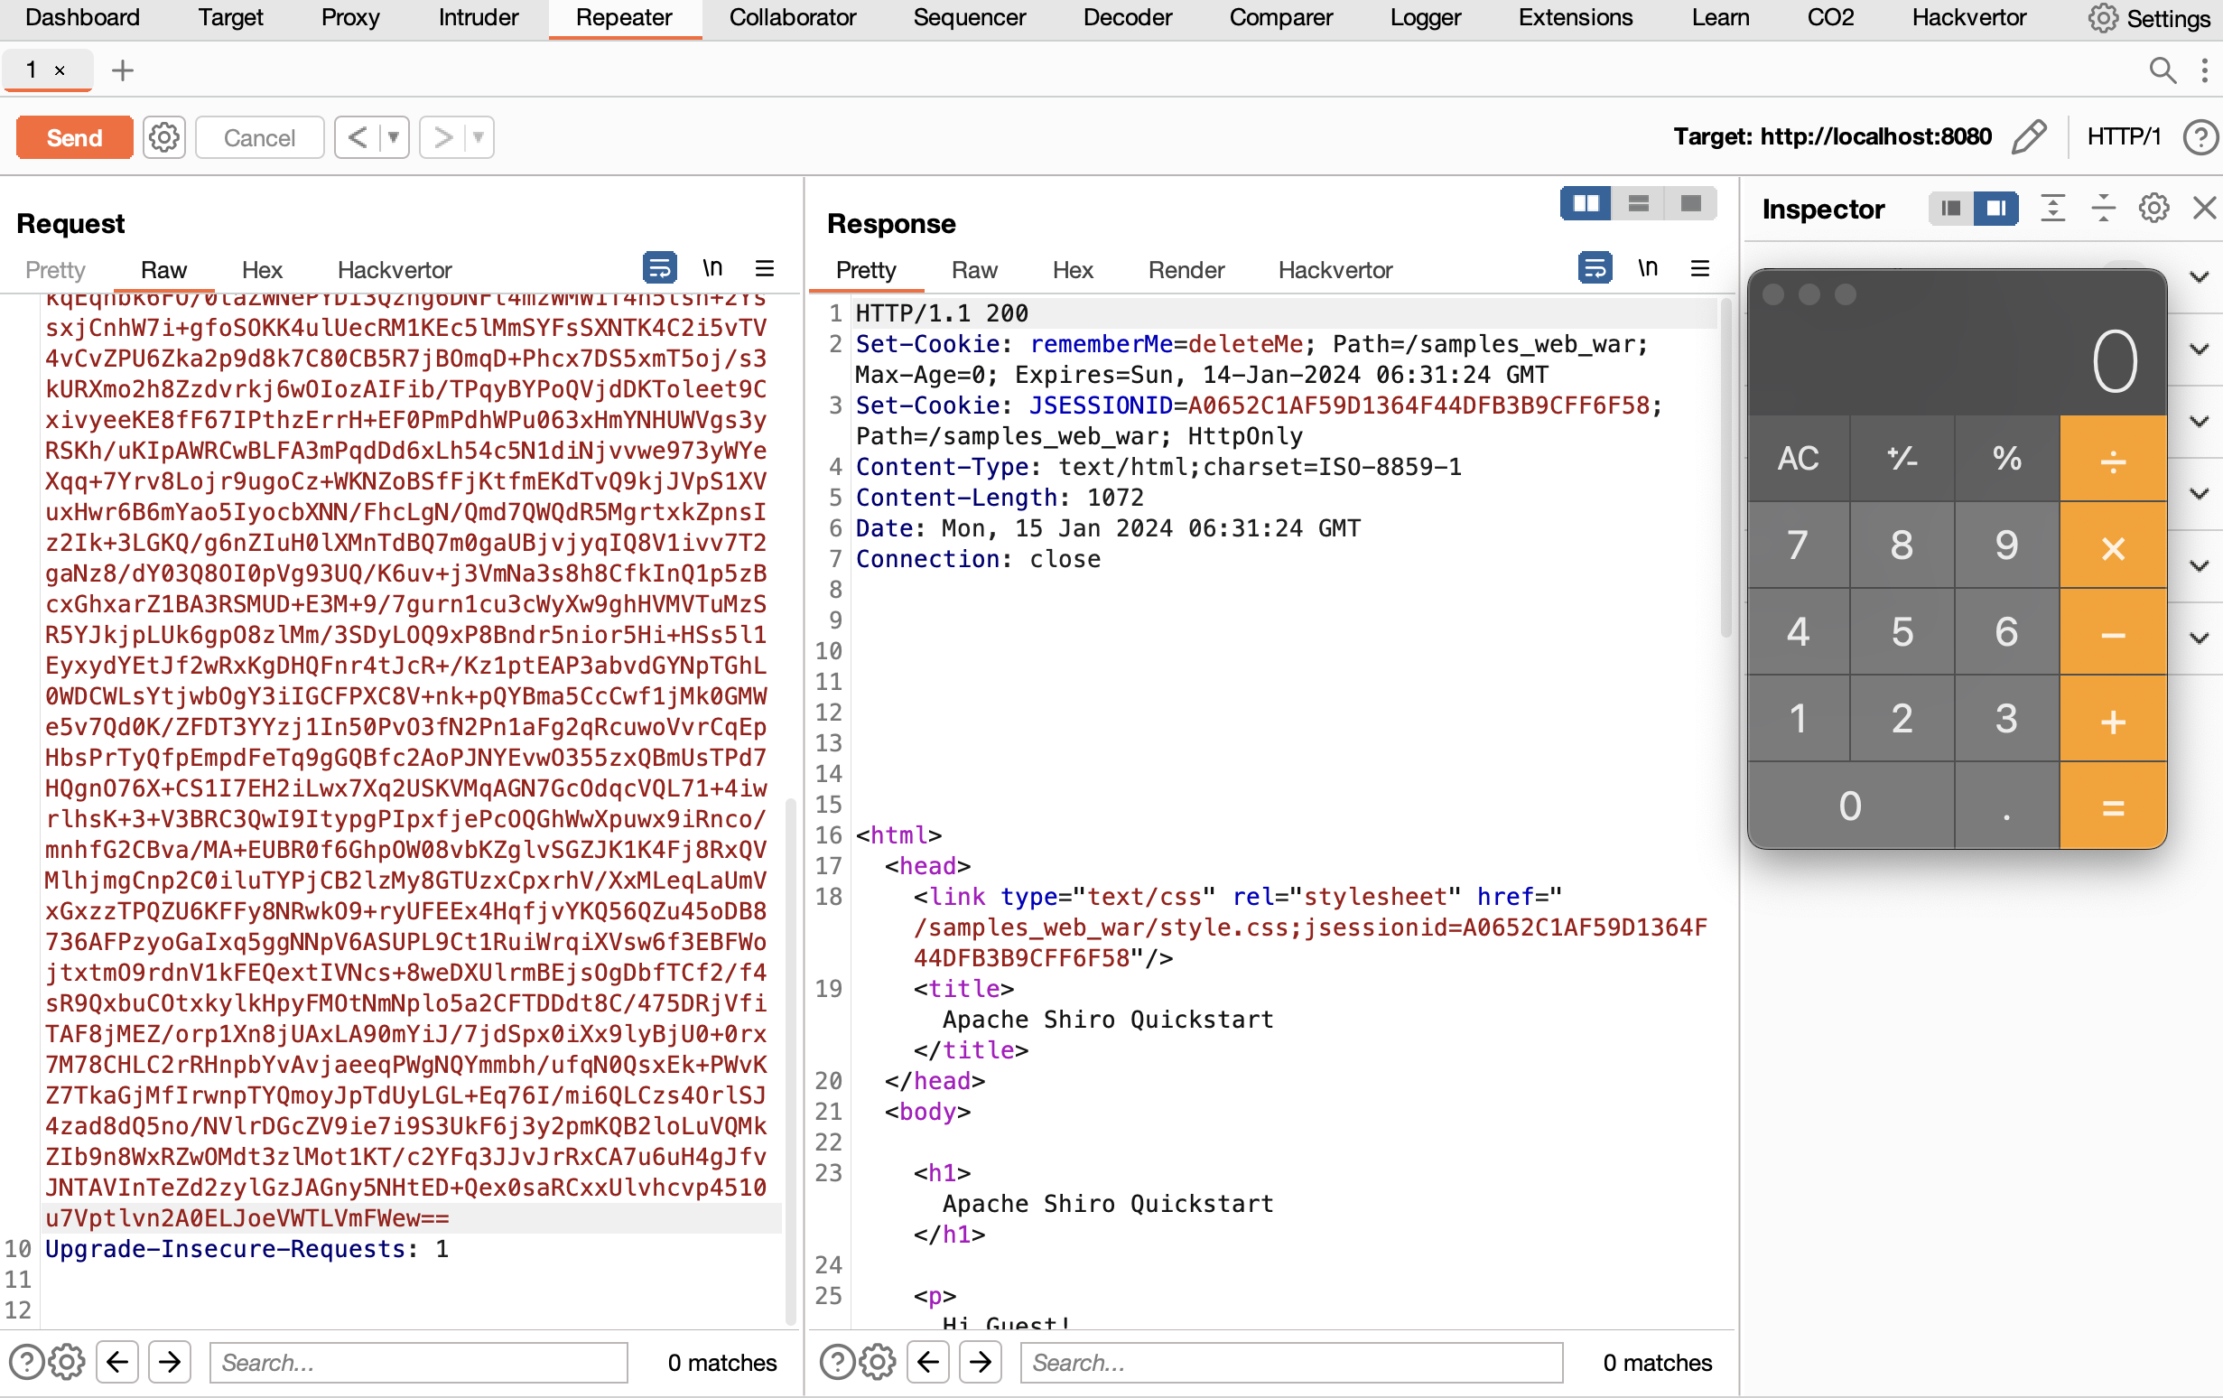Image resolution: width=2223 pixels, height=1398 pixels.
Task: Open Repeater help question mark icon
Action: click(x=2200, y=137)
